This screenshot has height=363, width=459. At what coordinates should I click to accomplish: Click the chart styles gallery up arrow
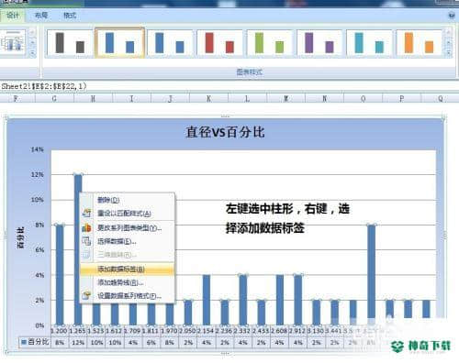(448, 32)
